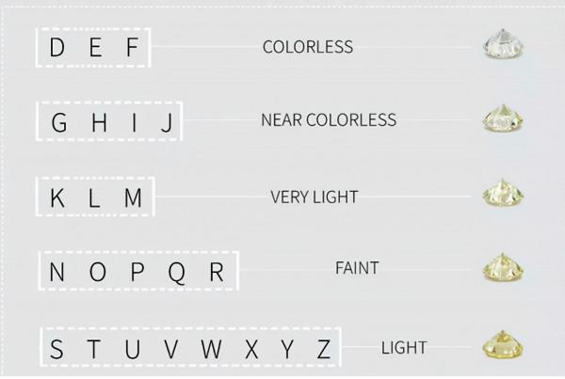Select letter N in the faint group
The height and width of the screenshot is (379, 565).
point(57,273)
